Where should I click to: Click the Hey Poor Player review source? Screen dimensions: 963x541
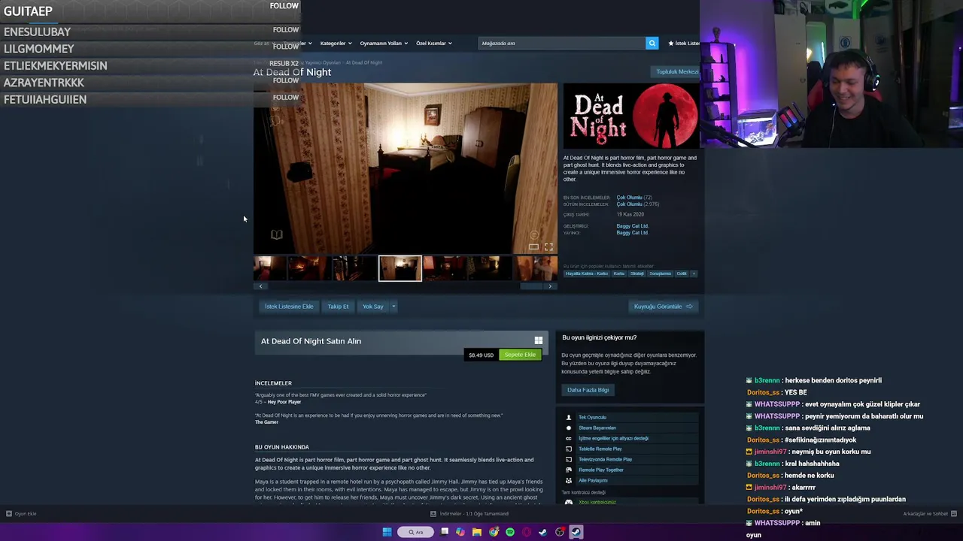(x=284, y=402)
